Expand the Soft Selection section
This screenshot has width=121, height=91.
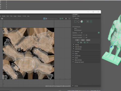tap(86, 49)
